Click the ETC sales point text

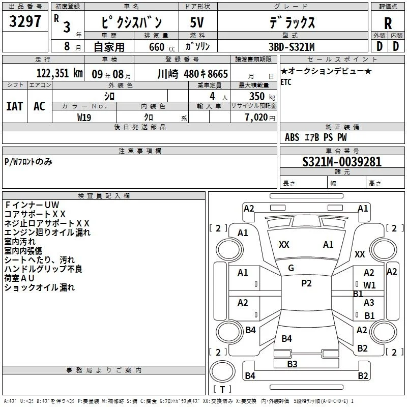pyautogui.click(x=286, y=82)
